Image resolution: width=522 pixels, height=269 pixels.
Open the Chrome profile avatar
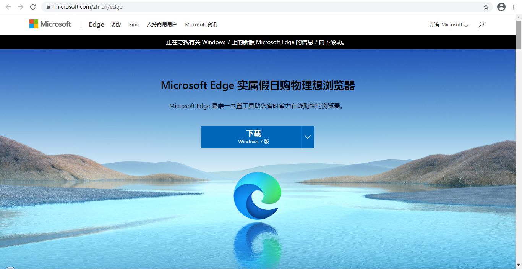pyautogui.click(x=501, y=7)
